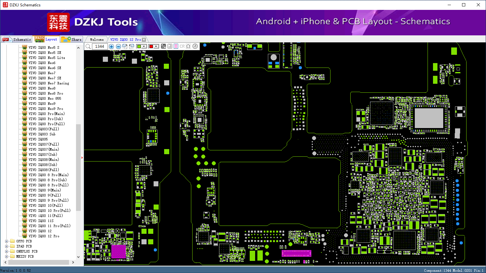Zoom in with the plus icon
Screen dimensions: 486x273
111,47
